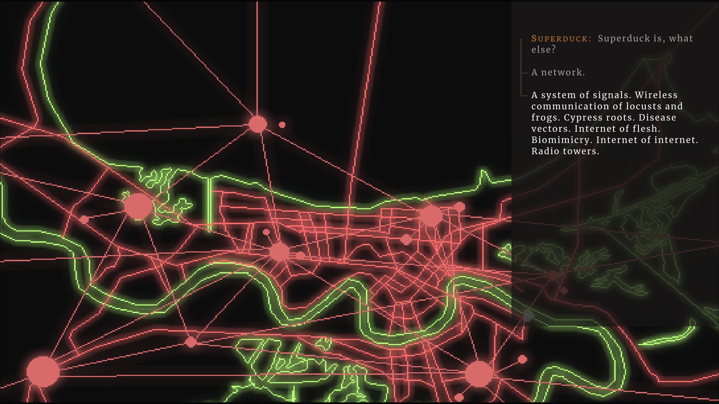This screenshot has height=404, width=719.
Task: Click the red node at the bottom center, above the green marsh outlines
Action: pos(191,342)
